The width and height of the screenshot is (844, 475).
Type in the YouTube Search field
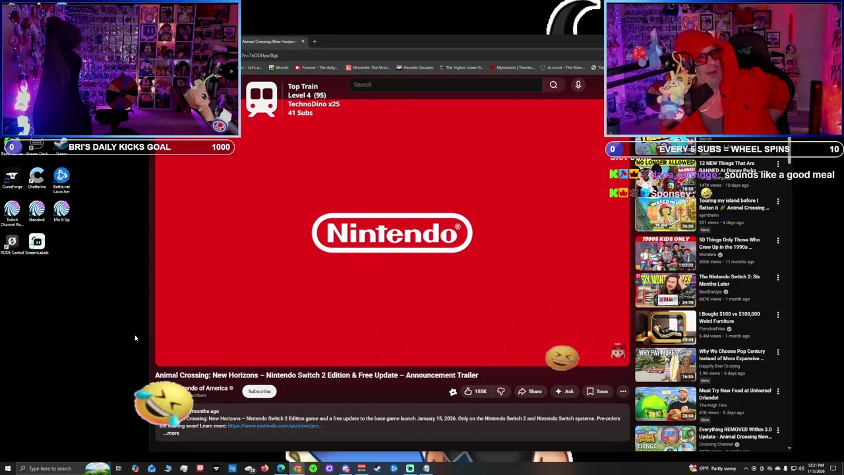coord(446,84)
